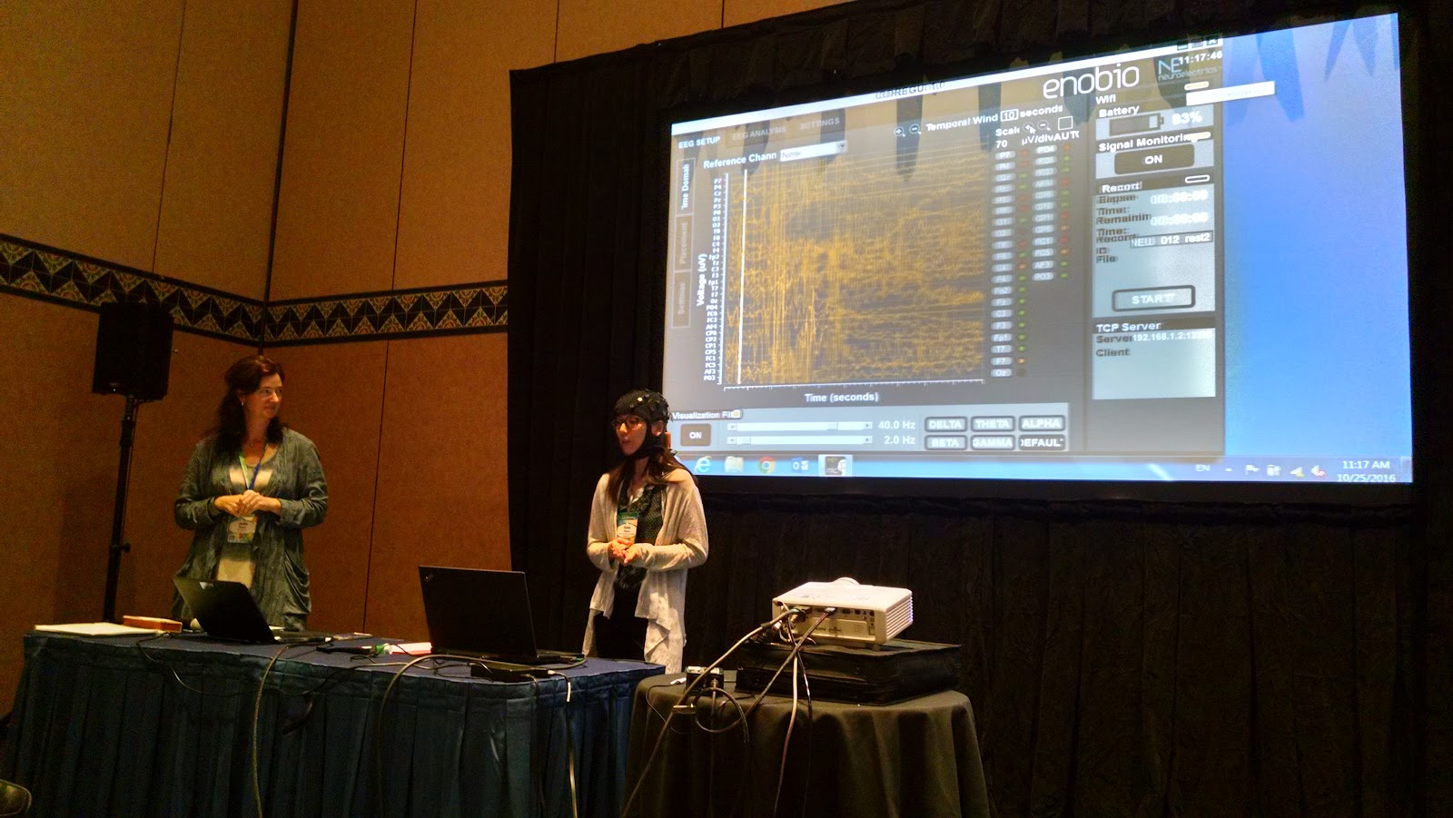Viewport: 1453px width, 818px height.
Task: Toggle channel C3
Action: pyautogui.click(x=1001, y=313)
